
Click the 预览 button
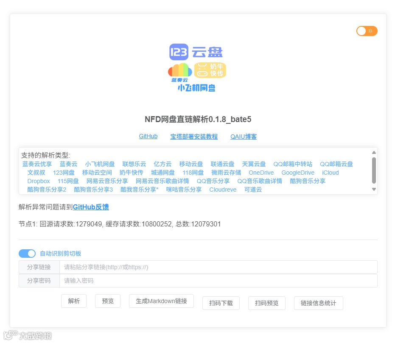108,301
